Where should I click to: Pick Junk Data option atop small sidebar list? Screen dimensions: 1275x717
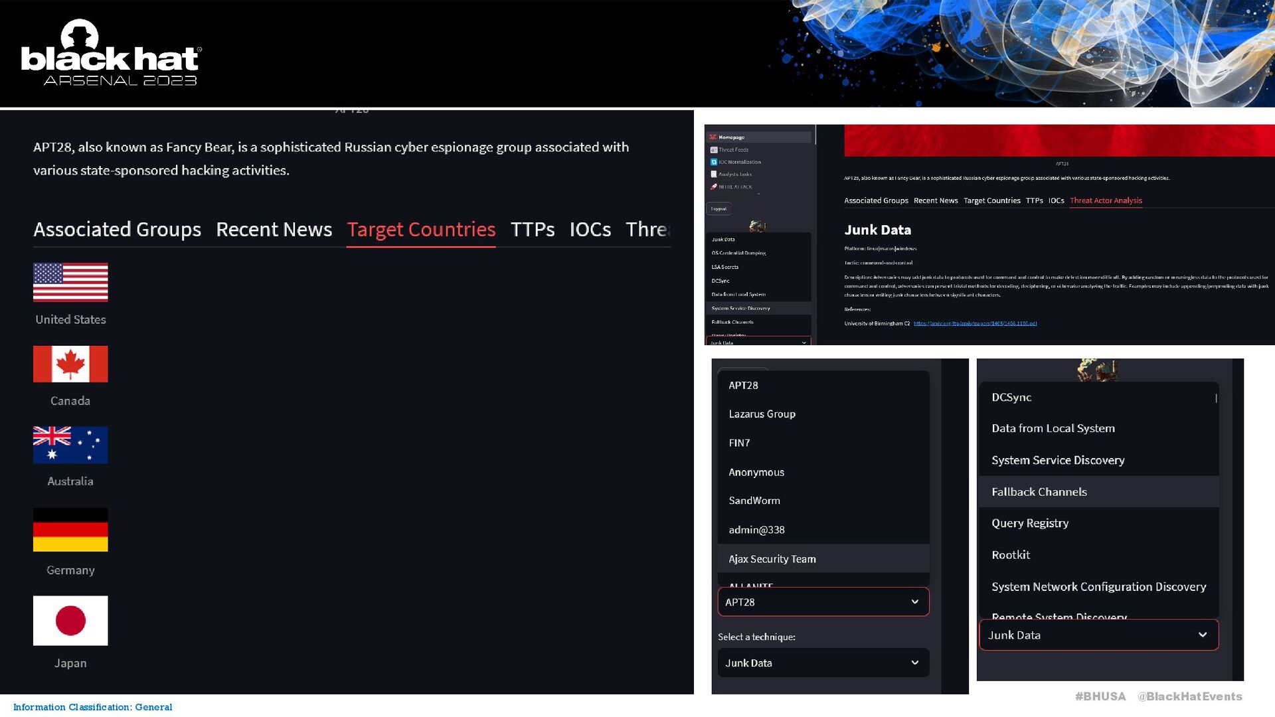[758, 239]
